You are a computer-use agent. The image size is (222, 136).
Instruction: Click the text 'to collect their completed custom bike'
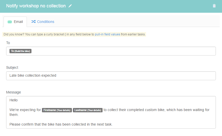pos(134,110)
